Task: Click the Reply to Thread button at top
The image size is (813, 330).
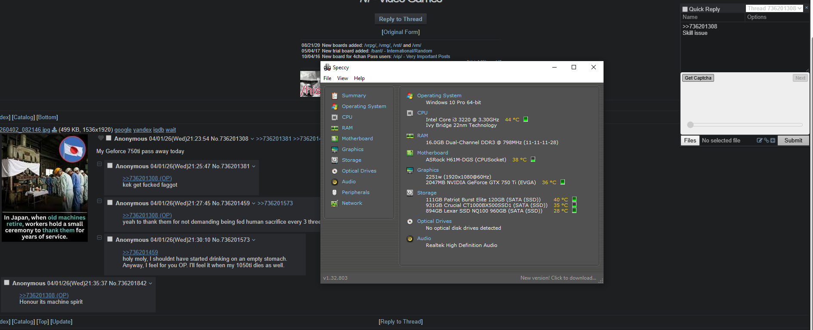Action: pyautogui.click(x=400, y=19)
